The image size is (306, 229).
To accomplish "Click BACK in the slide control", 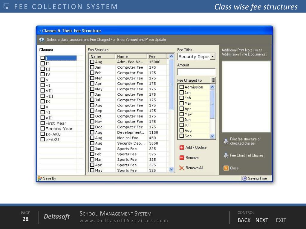I will coord(244,220).
